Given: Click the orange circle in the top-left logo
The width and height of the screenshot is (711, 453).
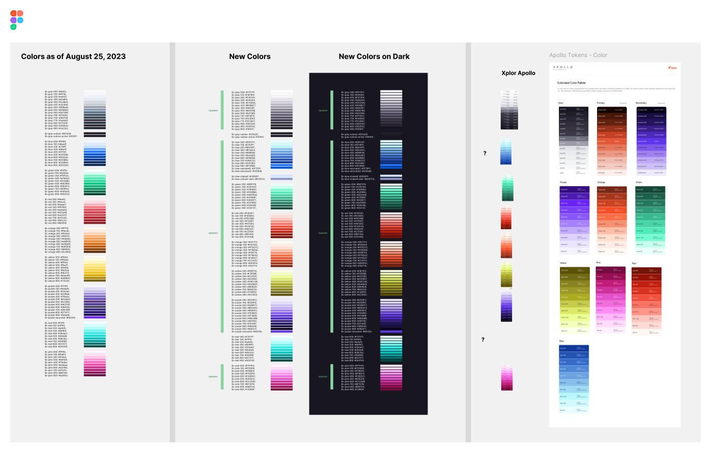Looking at the screenshot, I should click(13, 13).
